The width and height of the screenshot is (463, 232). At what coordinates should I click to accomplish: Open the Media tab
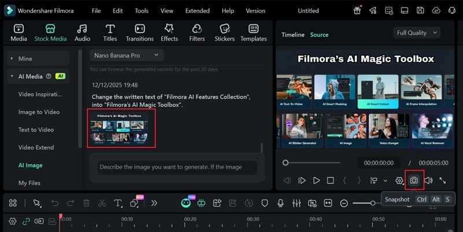click(19, 33)
